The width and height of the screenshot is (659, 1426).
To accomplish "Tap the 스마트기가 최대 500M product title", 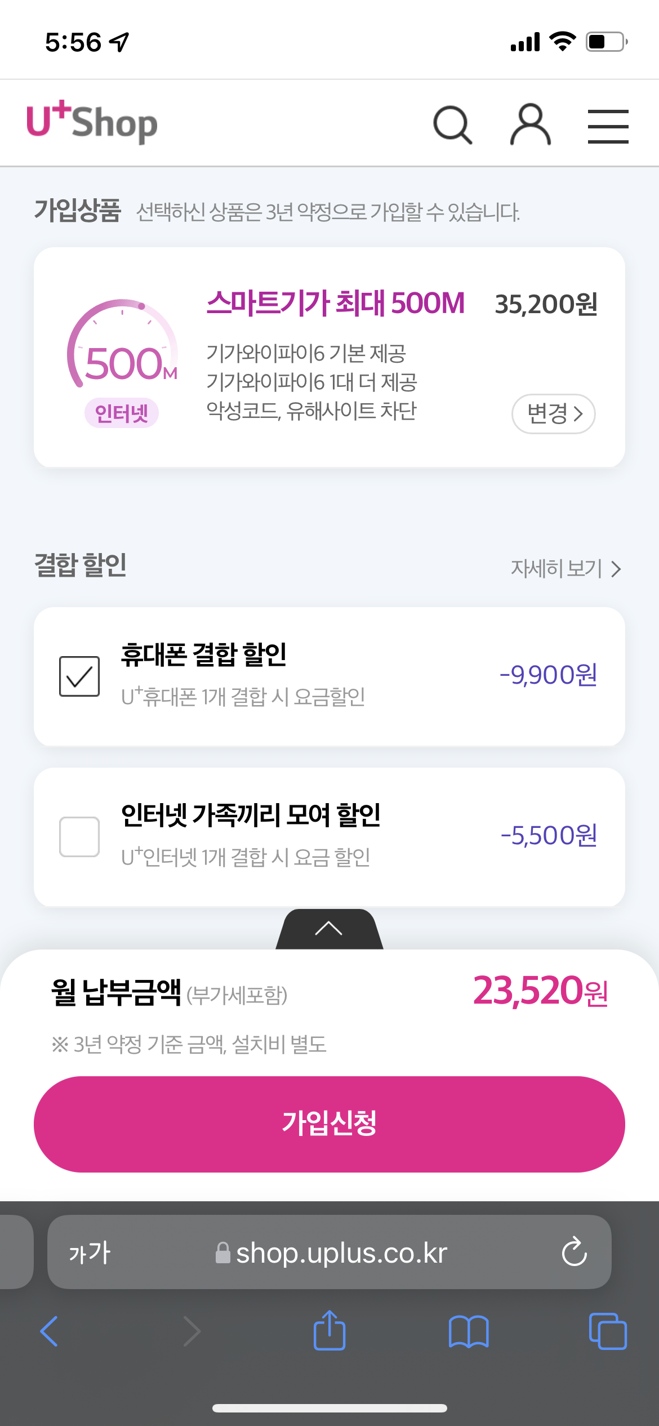I will [x=336, y=303].
